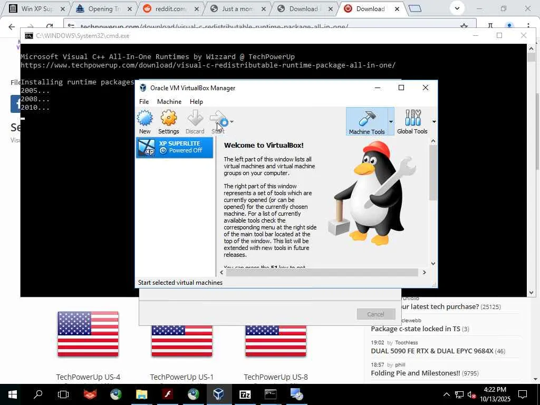Open taskbar Search magnifier
Screen dimensions: 540x405
pos(38,394)
